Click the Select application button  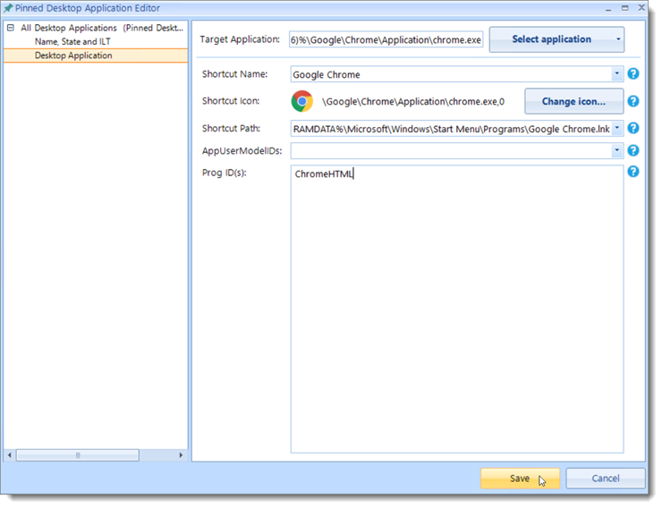tap(551, 39)
